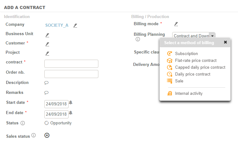Select the Opportunity status radio button
The height and width of the screenshot is (143, 238).
click(x=47, y=123)
